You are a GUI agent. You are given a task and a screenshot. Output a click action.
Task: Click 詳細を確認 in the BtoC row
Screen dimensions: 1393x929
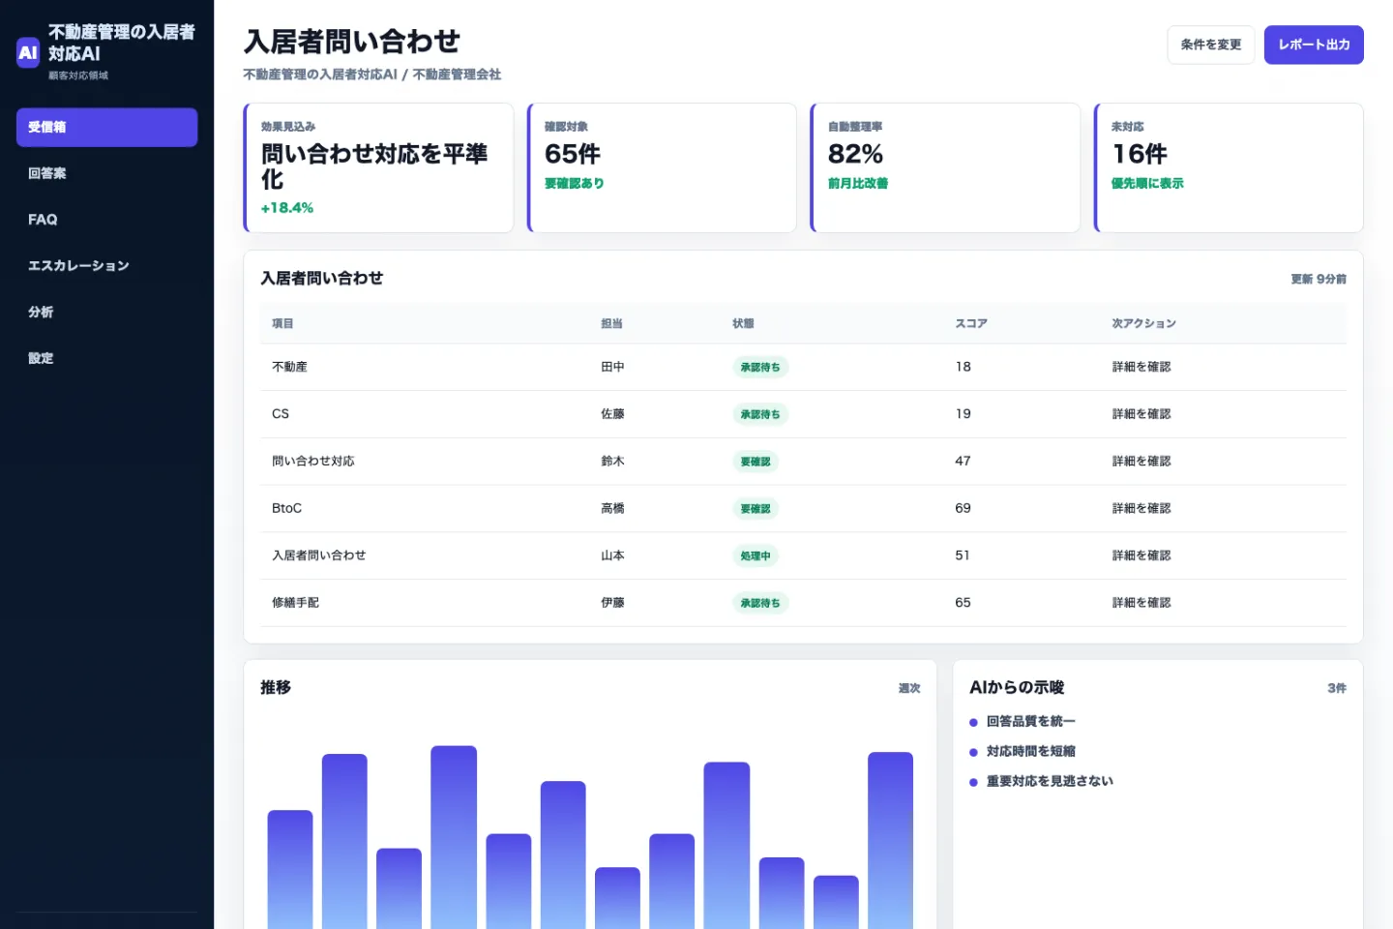click(x=1141, y=508)
